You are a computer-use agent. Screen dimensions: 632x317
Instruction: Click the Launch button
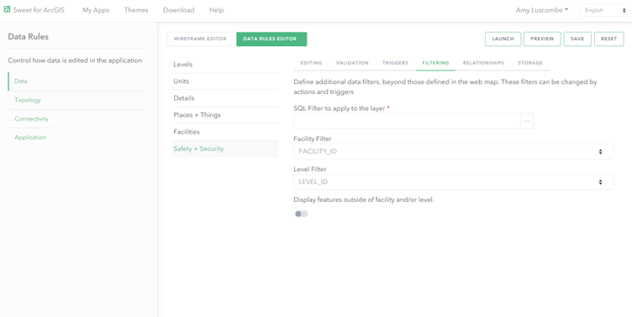(503, 39)
